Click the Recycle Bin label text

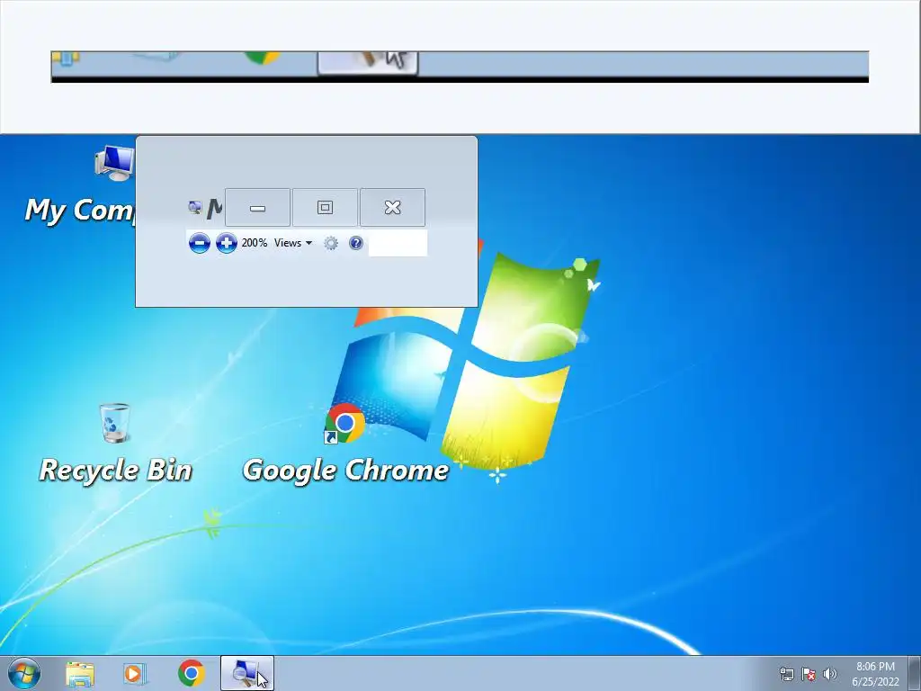pyautogui.click(x=116, y=470)
